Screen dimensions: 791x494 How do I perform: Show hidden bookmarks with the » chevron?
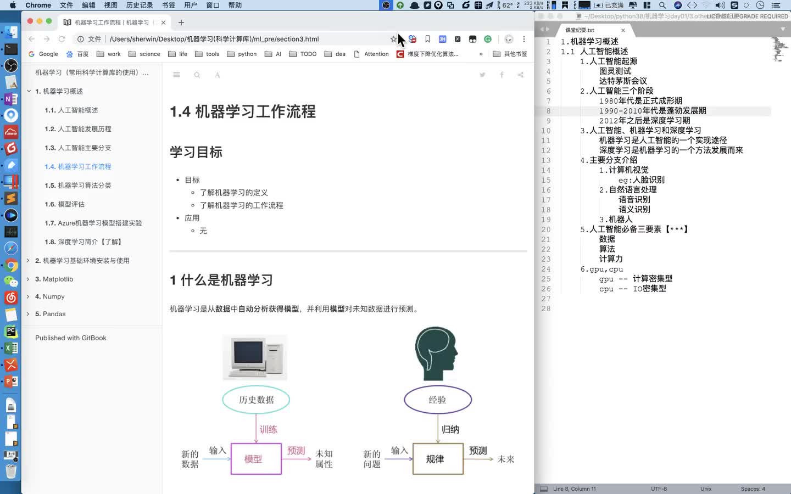click(x=481, y=54)
